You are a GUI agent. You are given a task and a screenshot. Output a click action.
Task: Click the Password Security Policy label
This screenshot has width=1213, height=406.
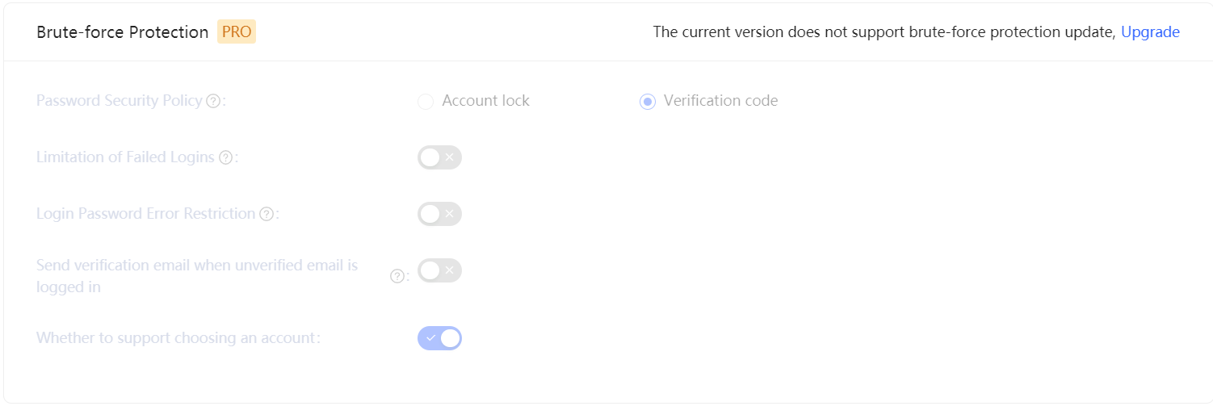coord(119,101)
